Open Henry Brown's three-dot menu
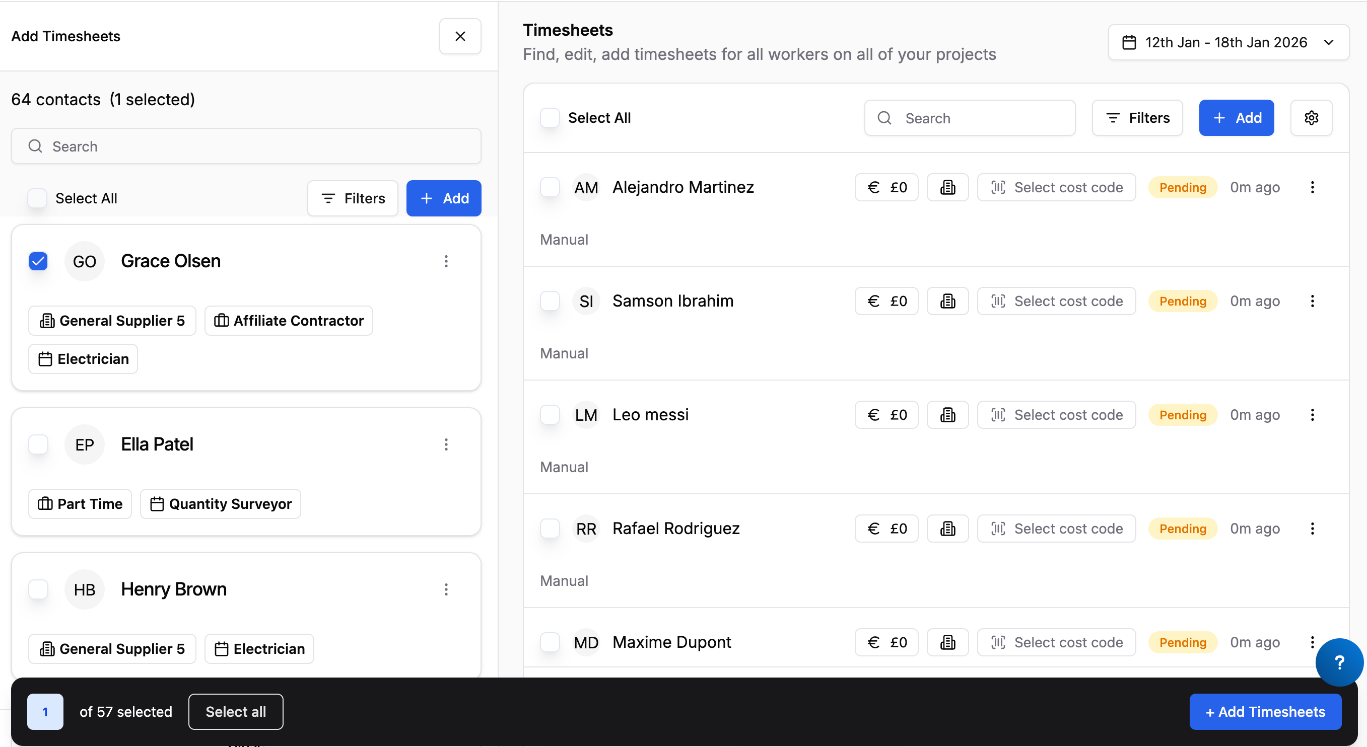Screen dimensions: 1367x747 (x=446, y=589)
